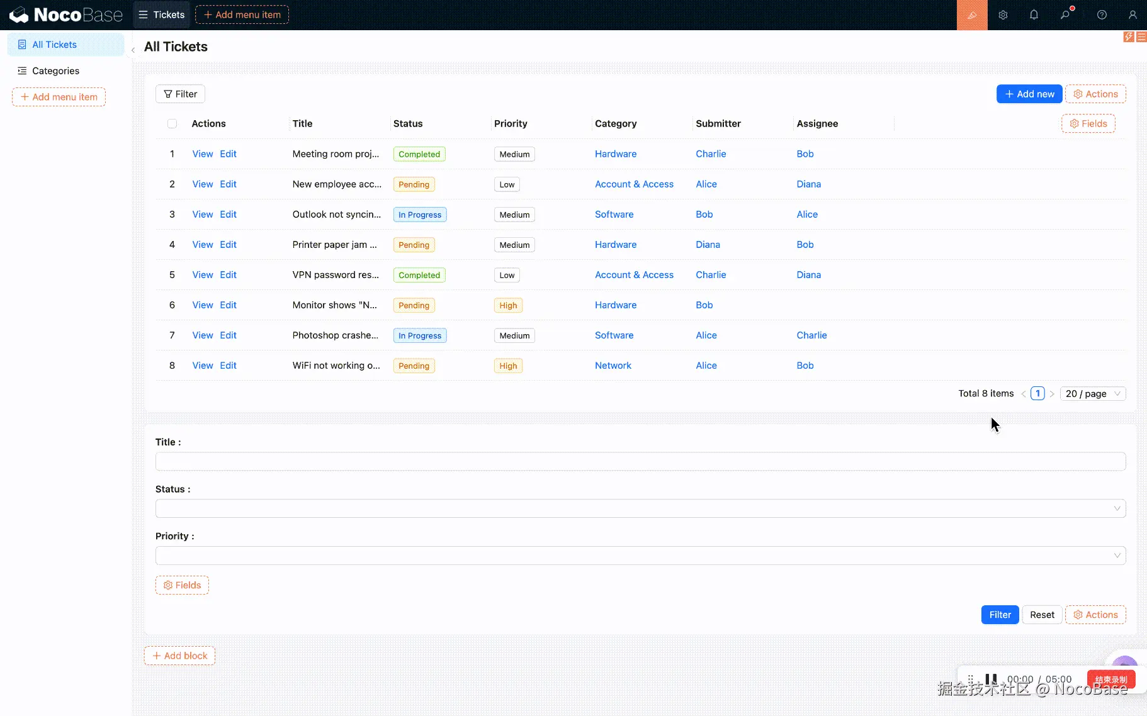
Task: Pause the screen recording
Action: tap(991, 679)
